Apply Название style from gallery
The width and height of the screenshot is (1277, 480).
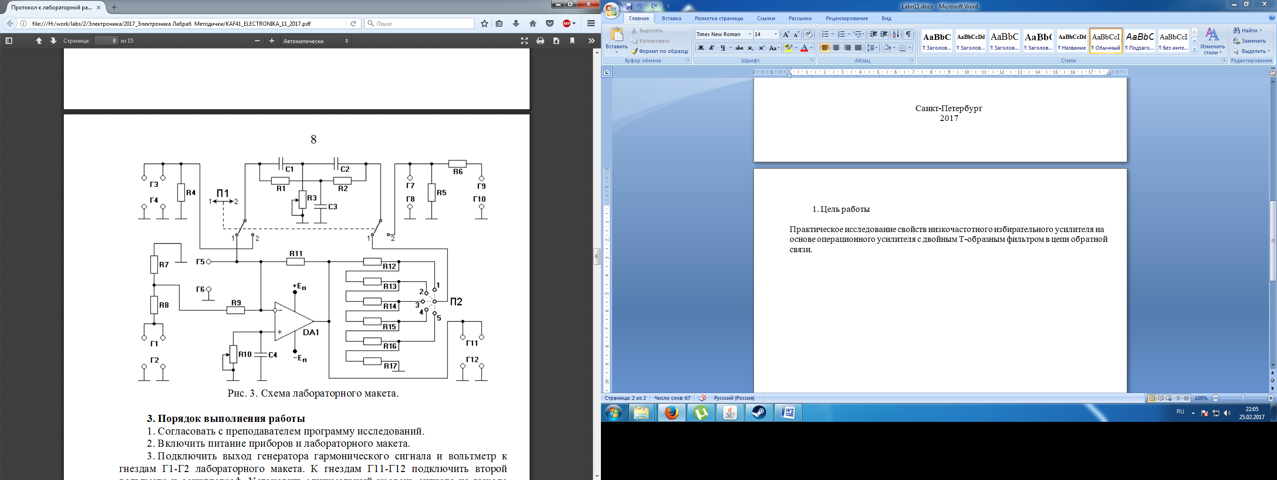click(1072, 40)
